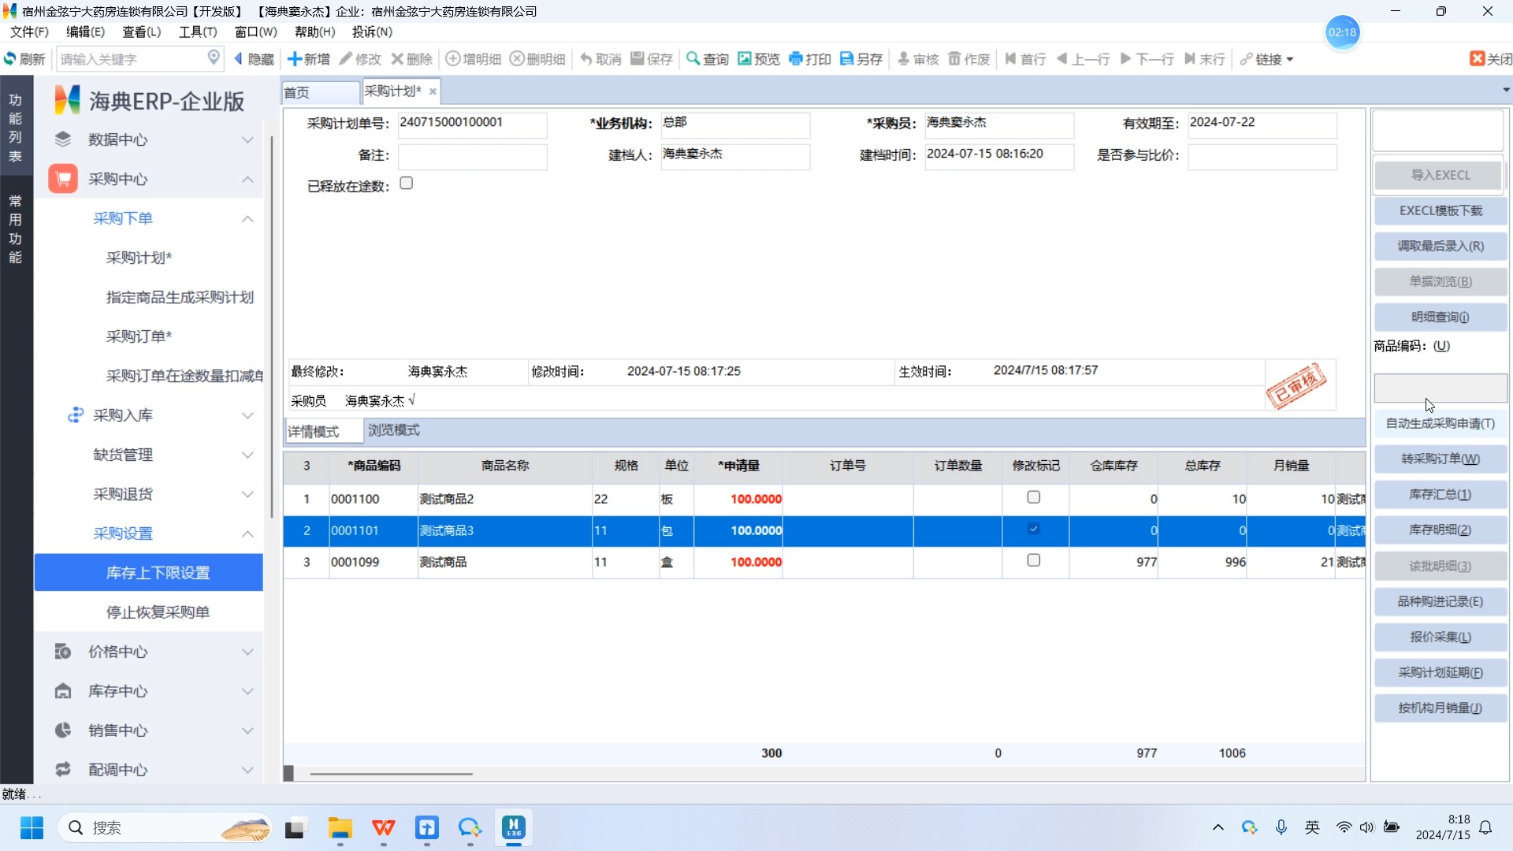Click the EXECL模板下载 button
The width and height of the screenshot is (1513, 851).
(x=1440, y=210)
